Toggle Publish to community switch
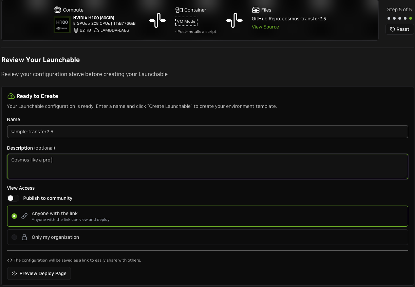The height and width of the screenshot is (287, 415). tap(13, 198)
